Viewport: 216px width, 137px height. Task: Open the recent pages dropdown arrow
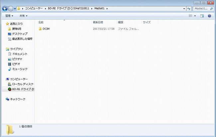(15, 8)
